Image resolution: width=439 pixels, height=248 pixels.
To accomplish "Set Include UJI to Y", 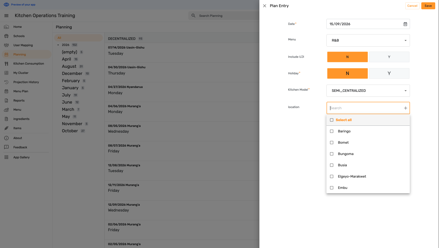I will (389, 57).
